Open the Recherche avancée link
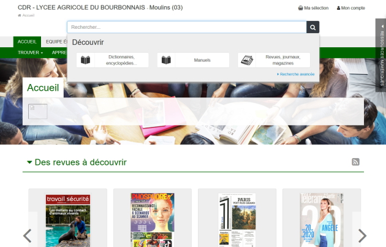The width and height of the screenshot is (386, 247). pos(296,74)
